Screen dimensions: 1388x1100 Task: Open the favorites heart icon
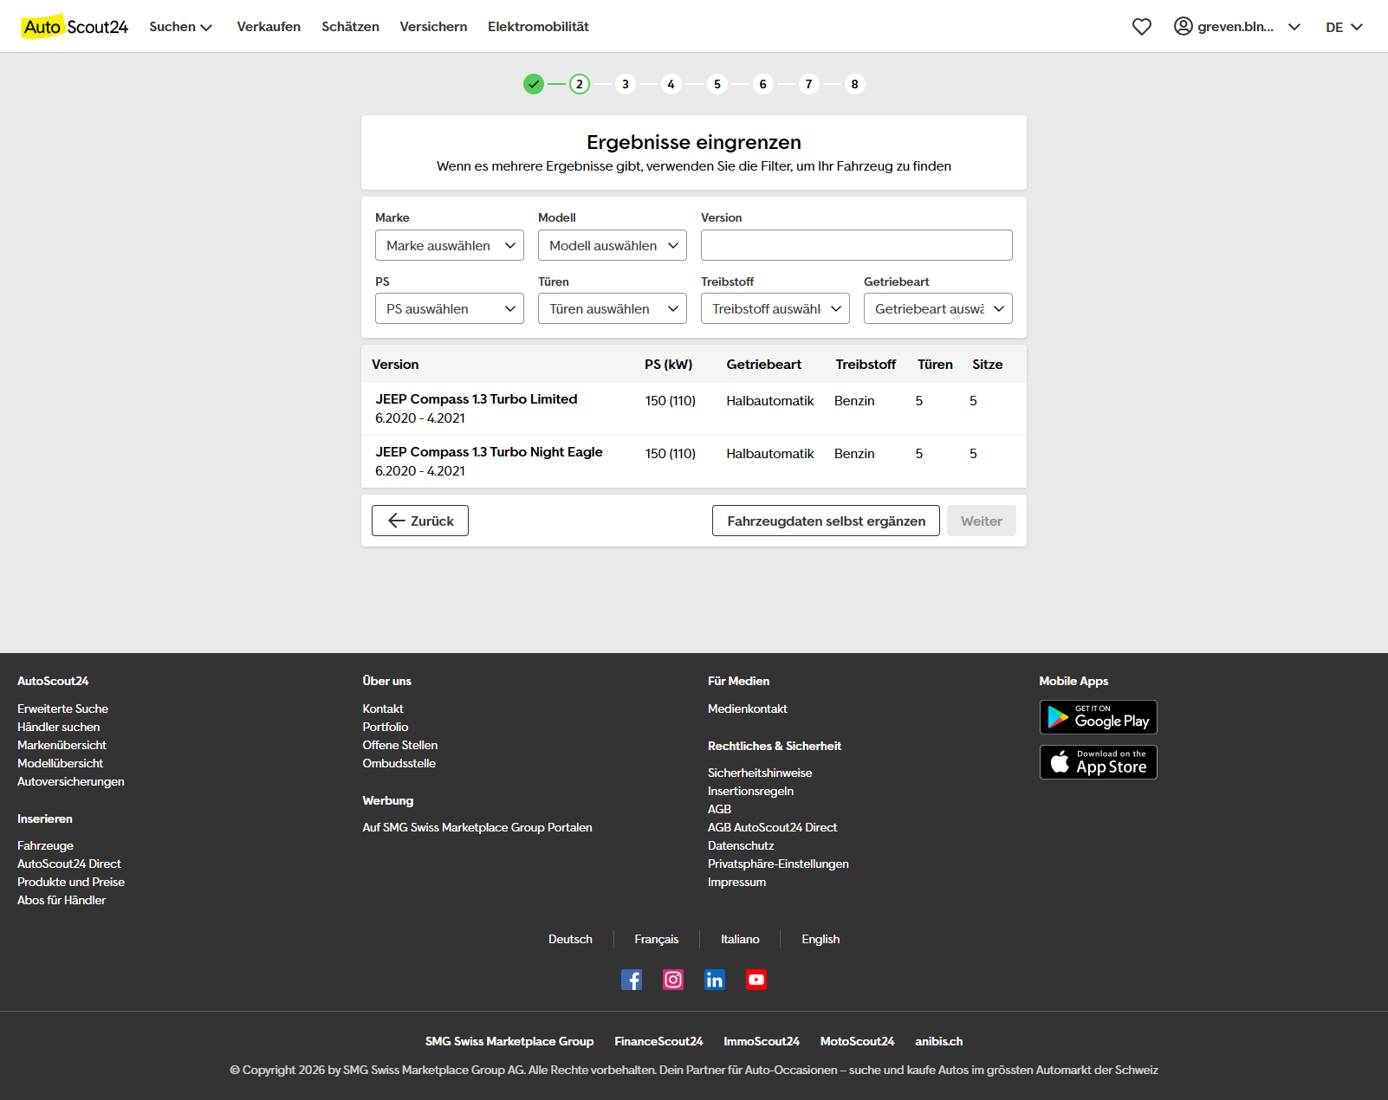[1142, 27]
